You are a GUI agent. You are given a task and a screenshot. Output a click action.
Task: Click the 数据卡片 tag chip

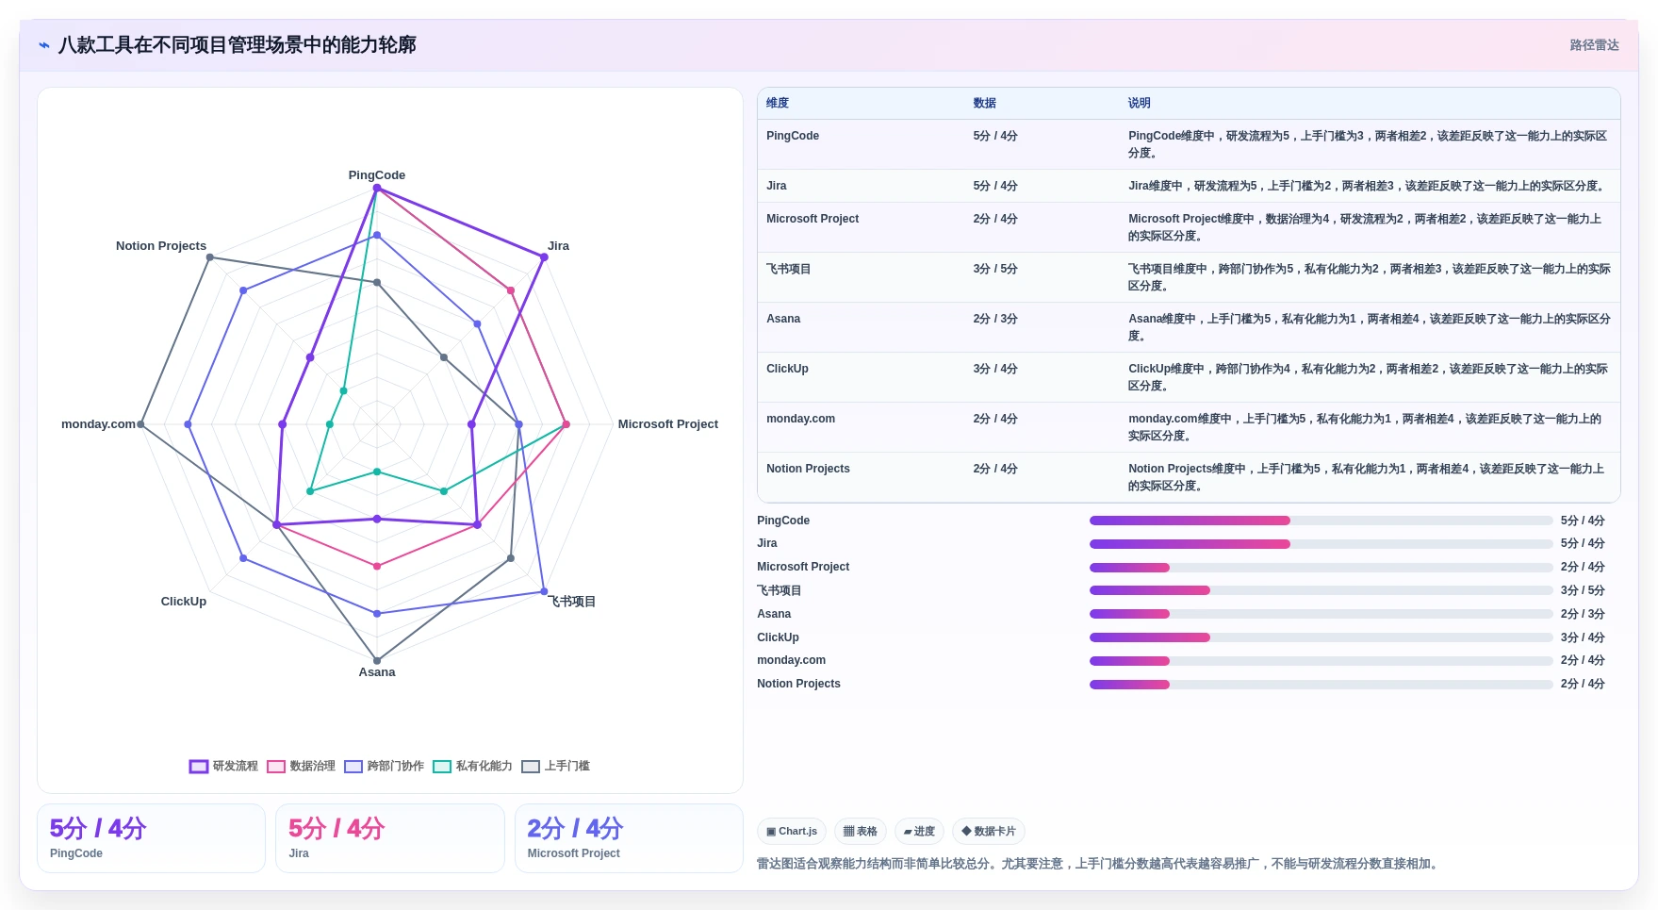pyautogui.click(x=989, y=831)
